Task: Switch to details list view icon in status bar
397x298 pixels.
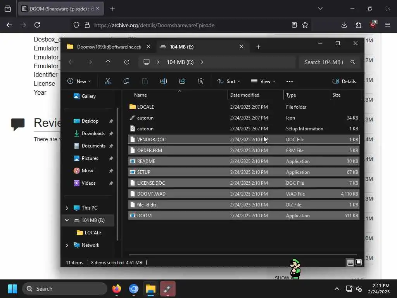Action: click(x=350, y=263)
